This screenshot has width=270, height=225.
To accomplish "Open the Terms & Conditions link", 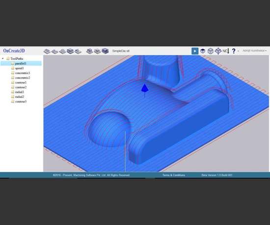I will (x=174, y=175).
